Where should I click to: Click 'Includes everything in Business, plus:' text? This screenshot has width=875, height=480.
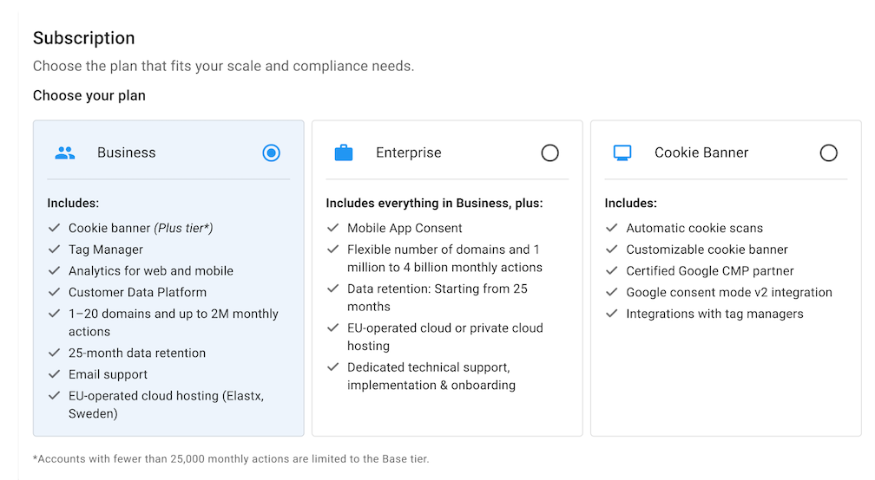point(434,204)
